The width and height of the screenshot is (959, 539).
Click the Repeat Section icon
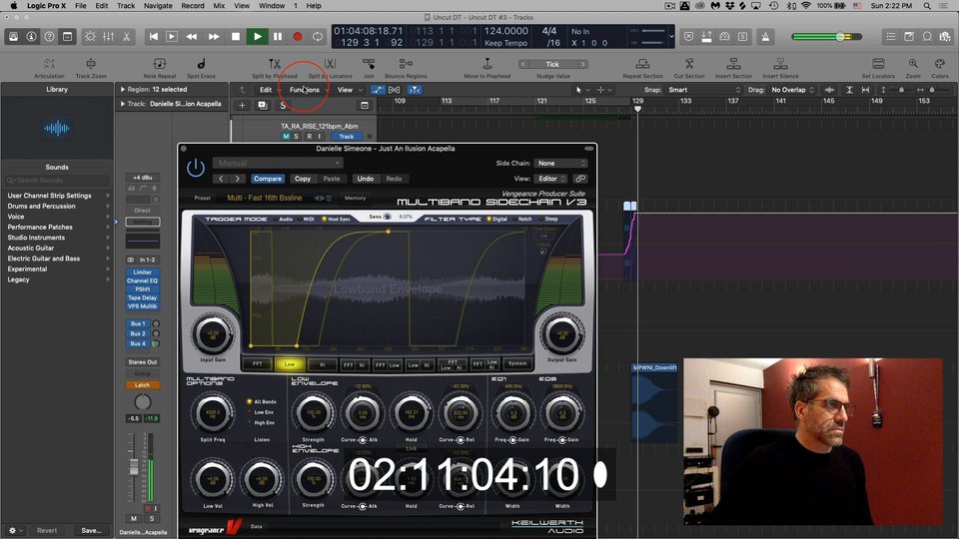click(642, 64)
